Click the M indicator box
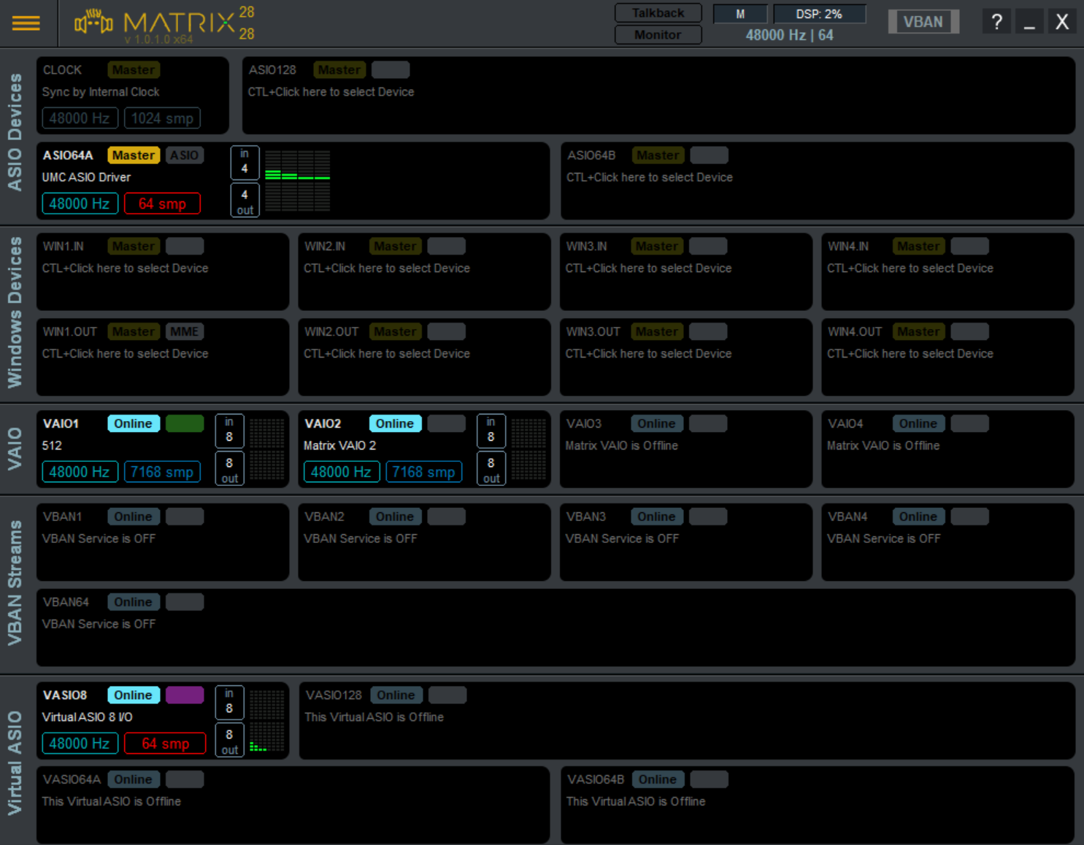 (740, 14)
